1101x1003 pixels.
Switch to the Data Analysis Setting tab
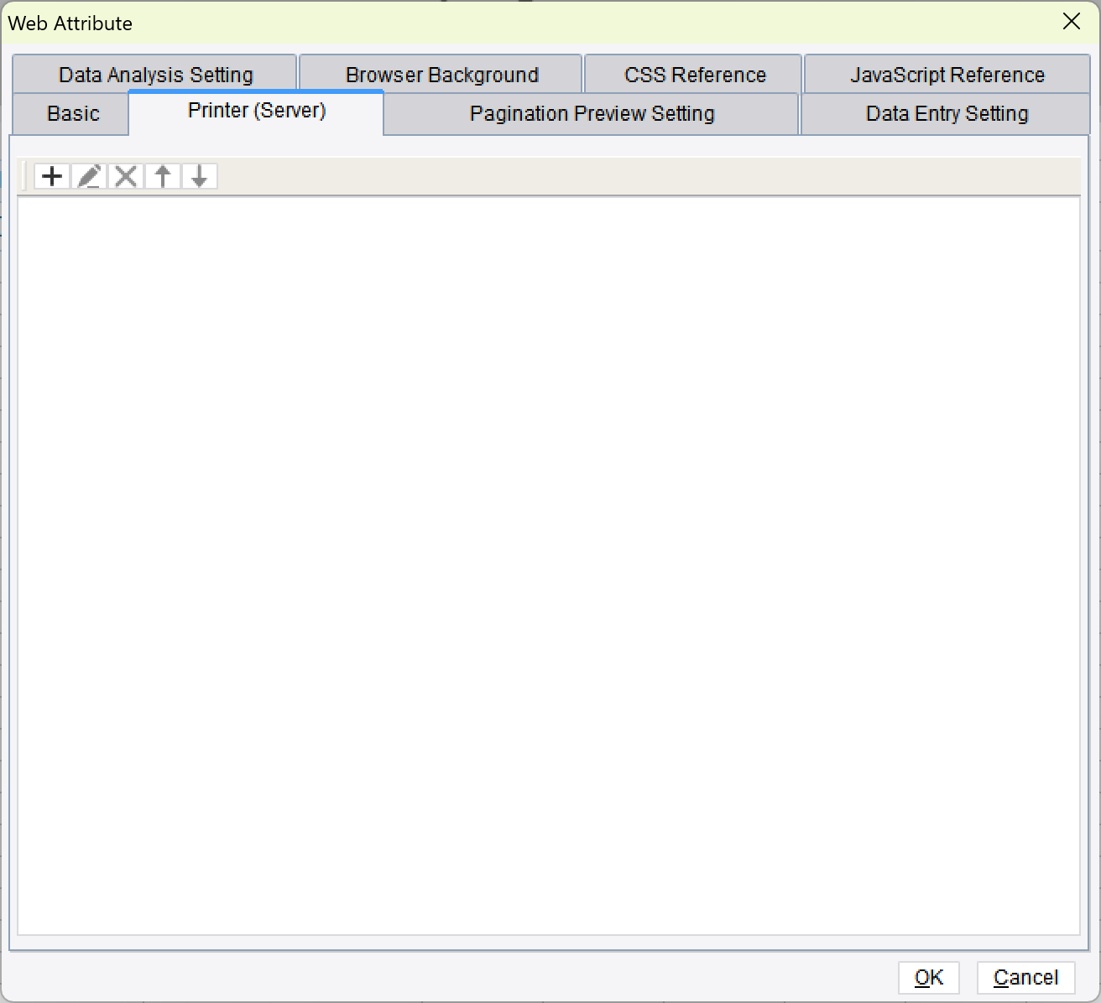tap(155, 74)
